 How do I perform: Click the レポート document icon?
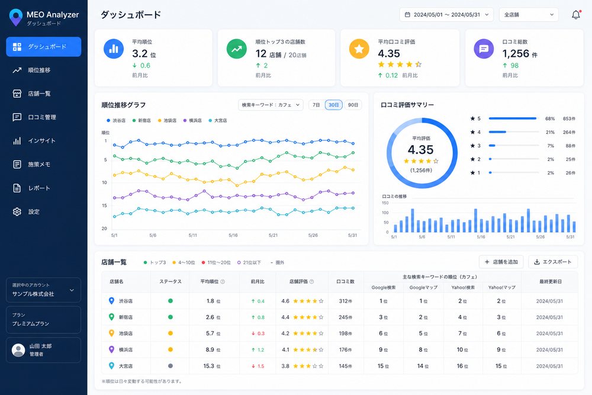17,188
